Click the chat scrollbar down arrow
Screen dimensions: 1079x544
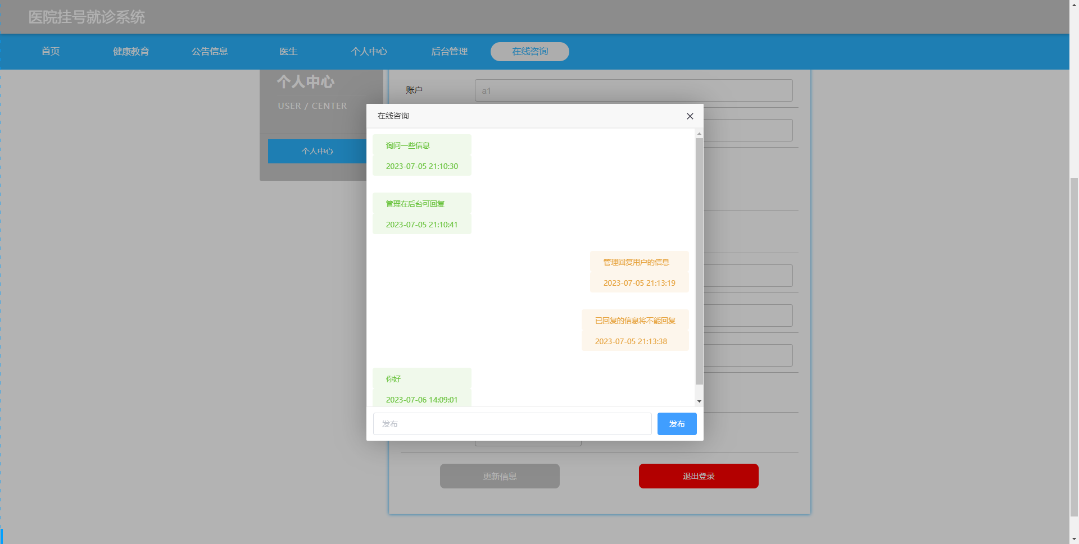coord(699,401)
